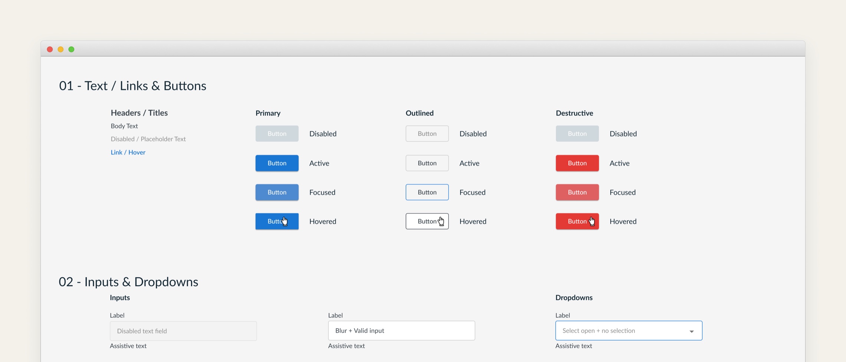Viewport: 846px width, 362px height.
Task: Click Assistive text under valid input
Action: [x=347, y=346]
